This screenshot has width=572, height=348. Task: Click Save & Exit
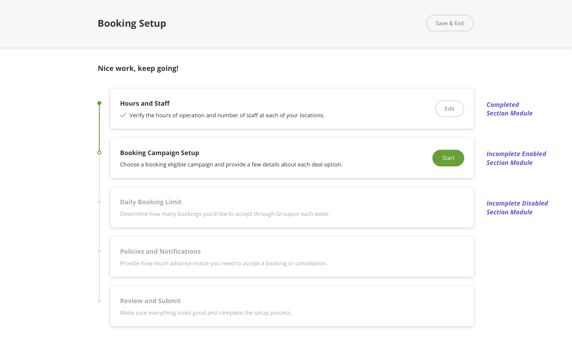coord(450,23)
